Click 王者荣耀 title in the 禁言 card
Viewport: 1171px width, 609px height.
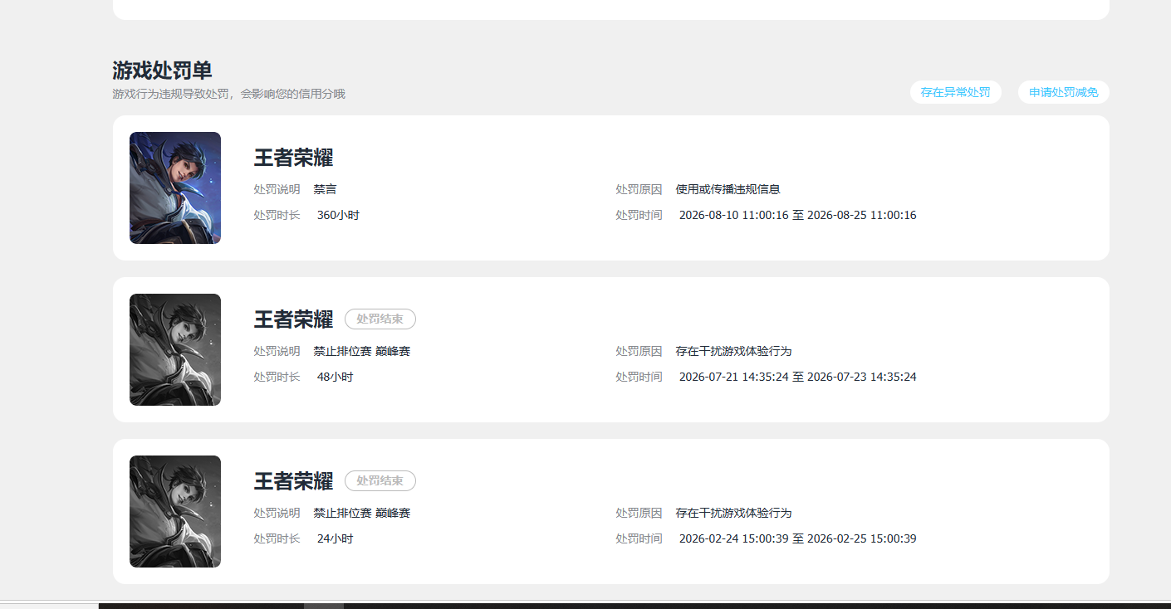pyautogui.click(x=293, y=158)
